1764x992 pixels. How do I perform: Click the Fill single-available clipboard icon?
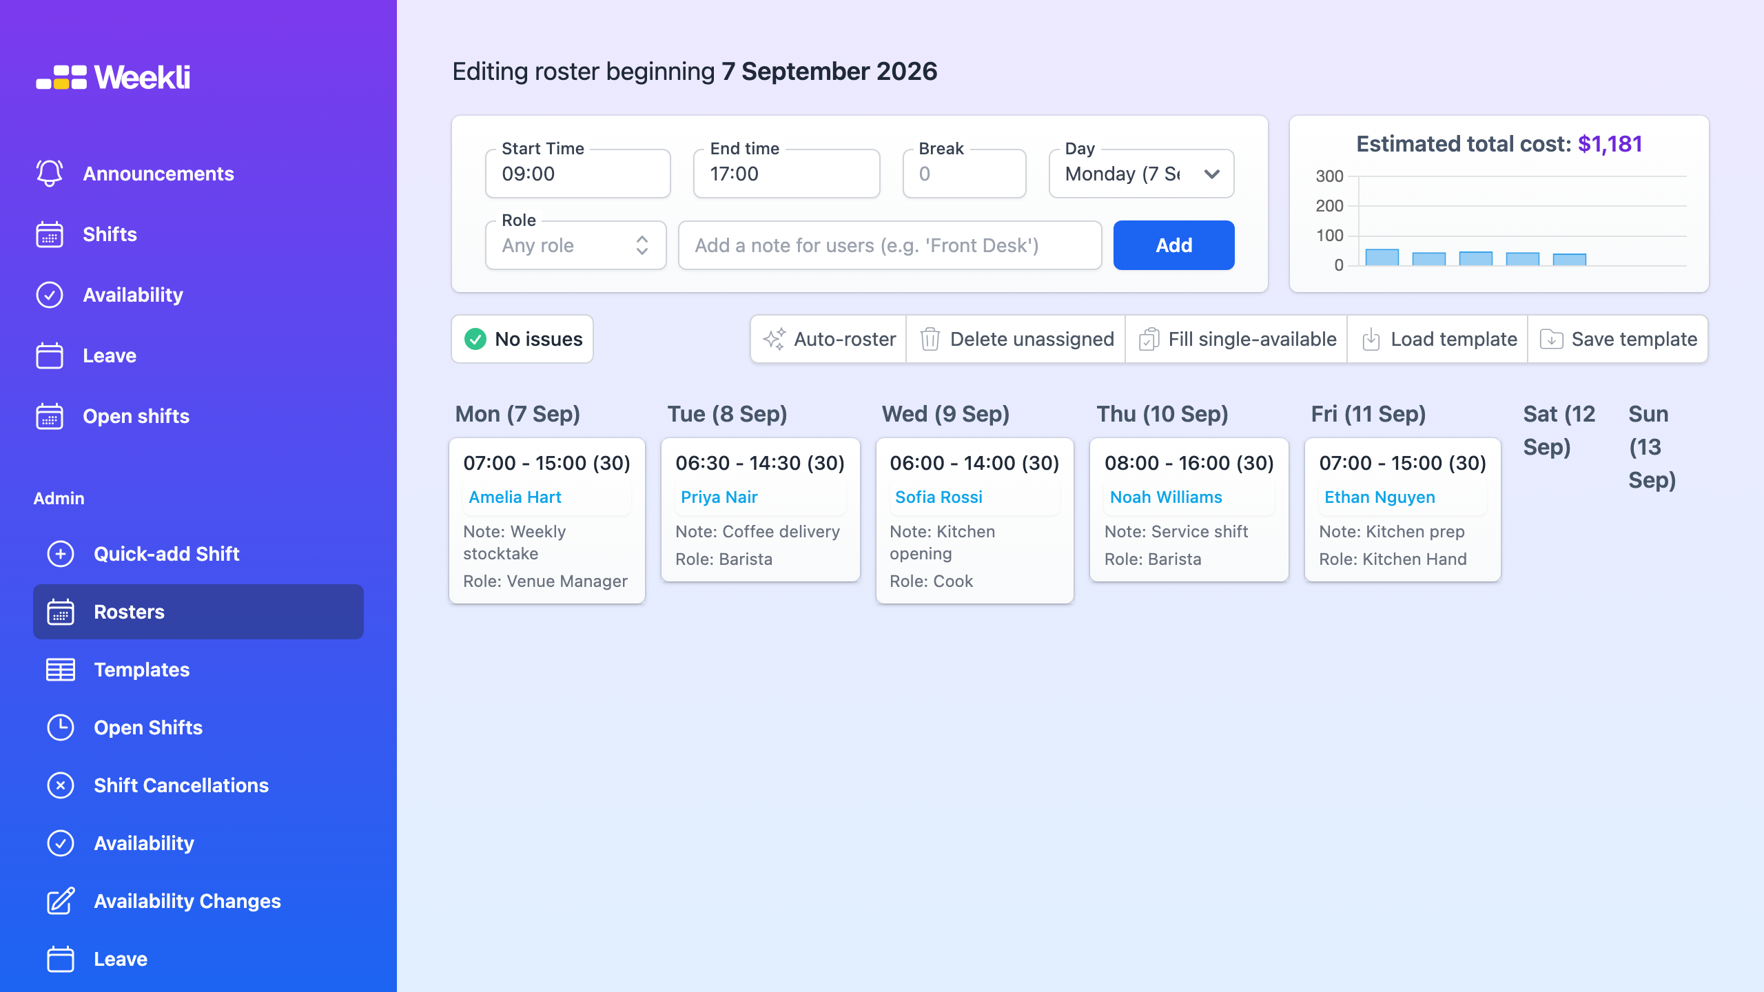point(1149,339)
